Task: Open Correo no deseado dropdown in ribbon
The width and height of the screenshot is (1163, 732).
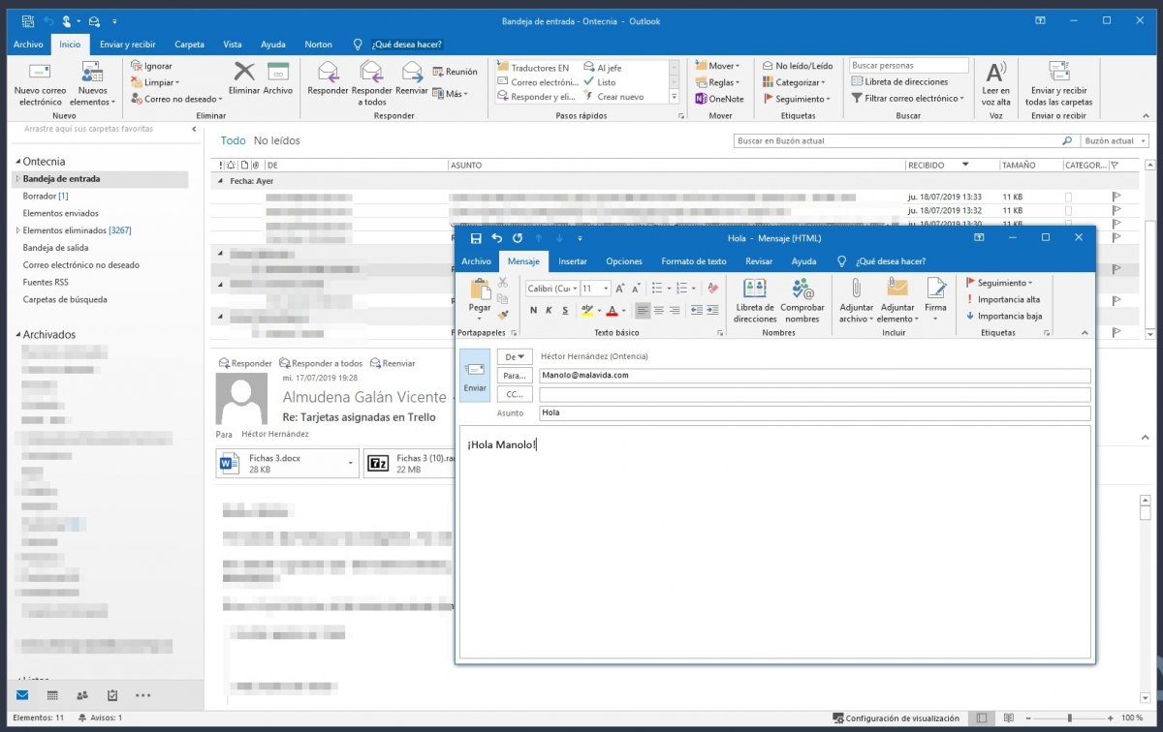Action: tap(176, 99)
